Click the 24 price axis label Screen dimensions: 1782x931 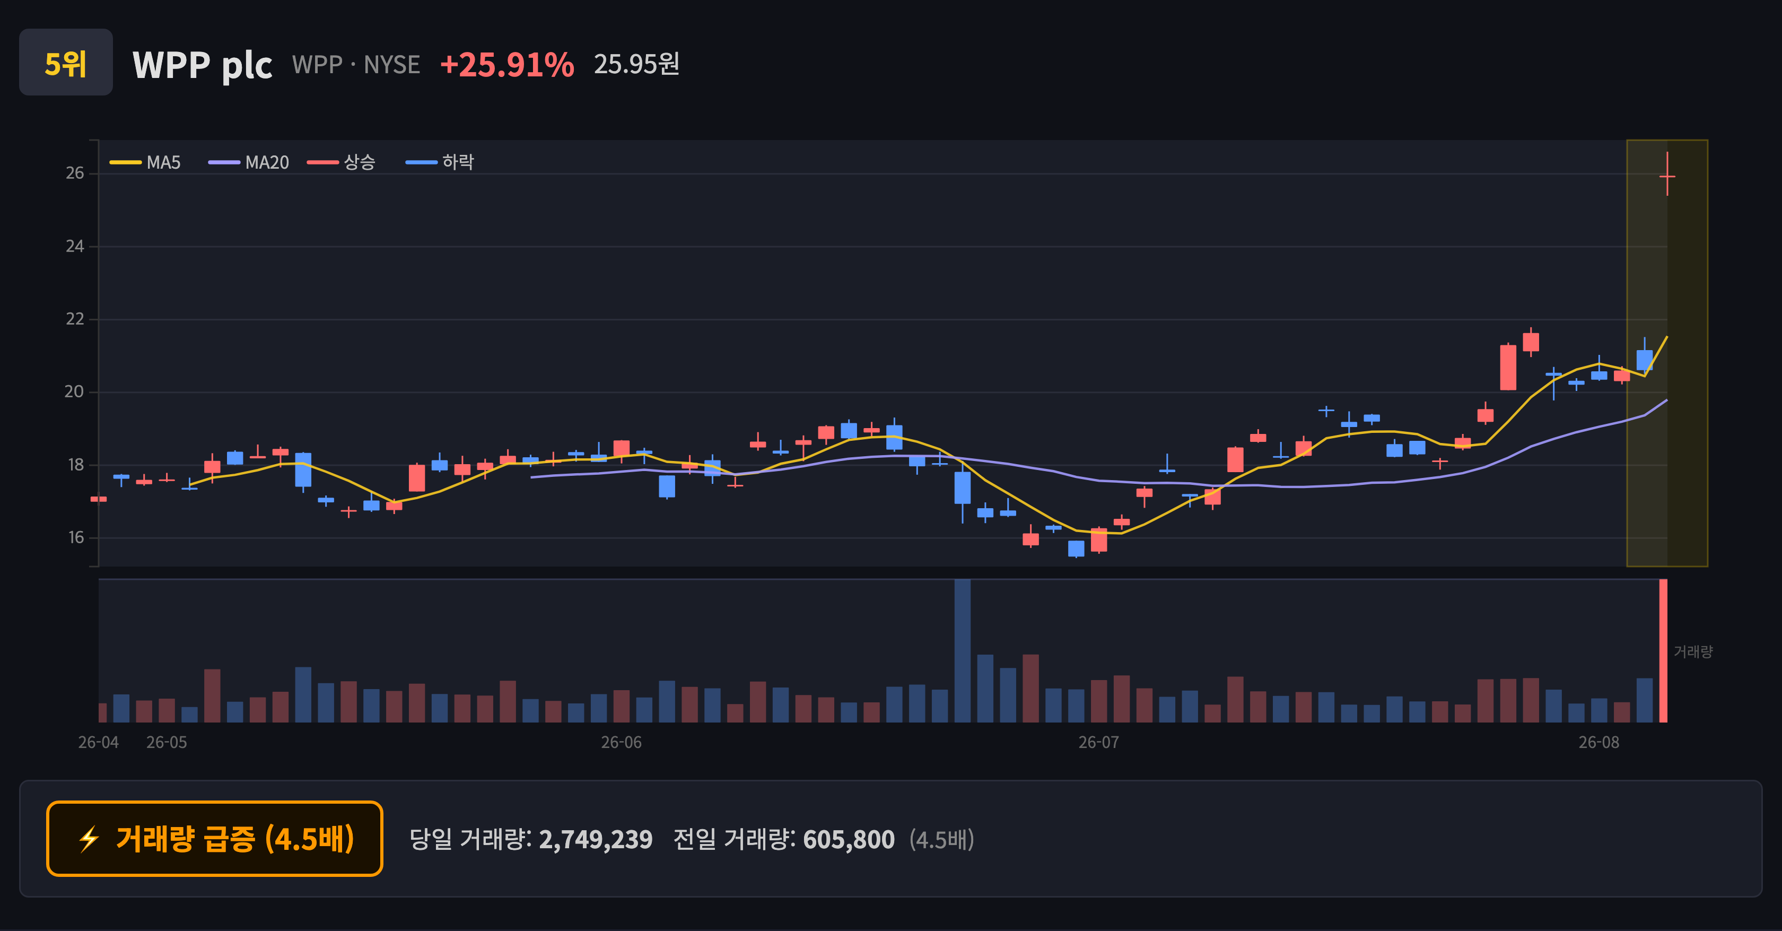(x=75, y=246)
